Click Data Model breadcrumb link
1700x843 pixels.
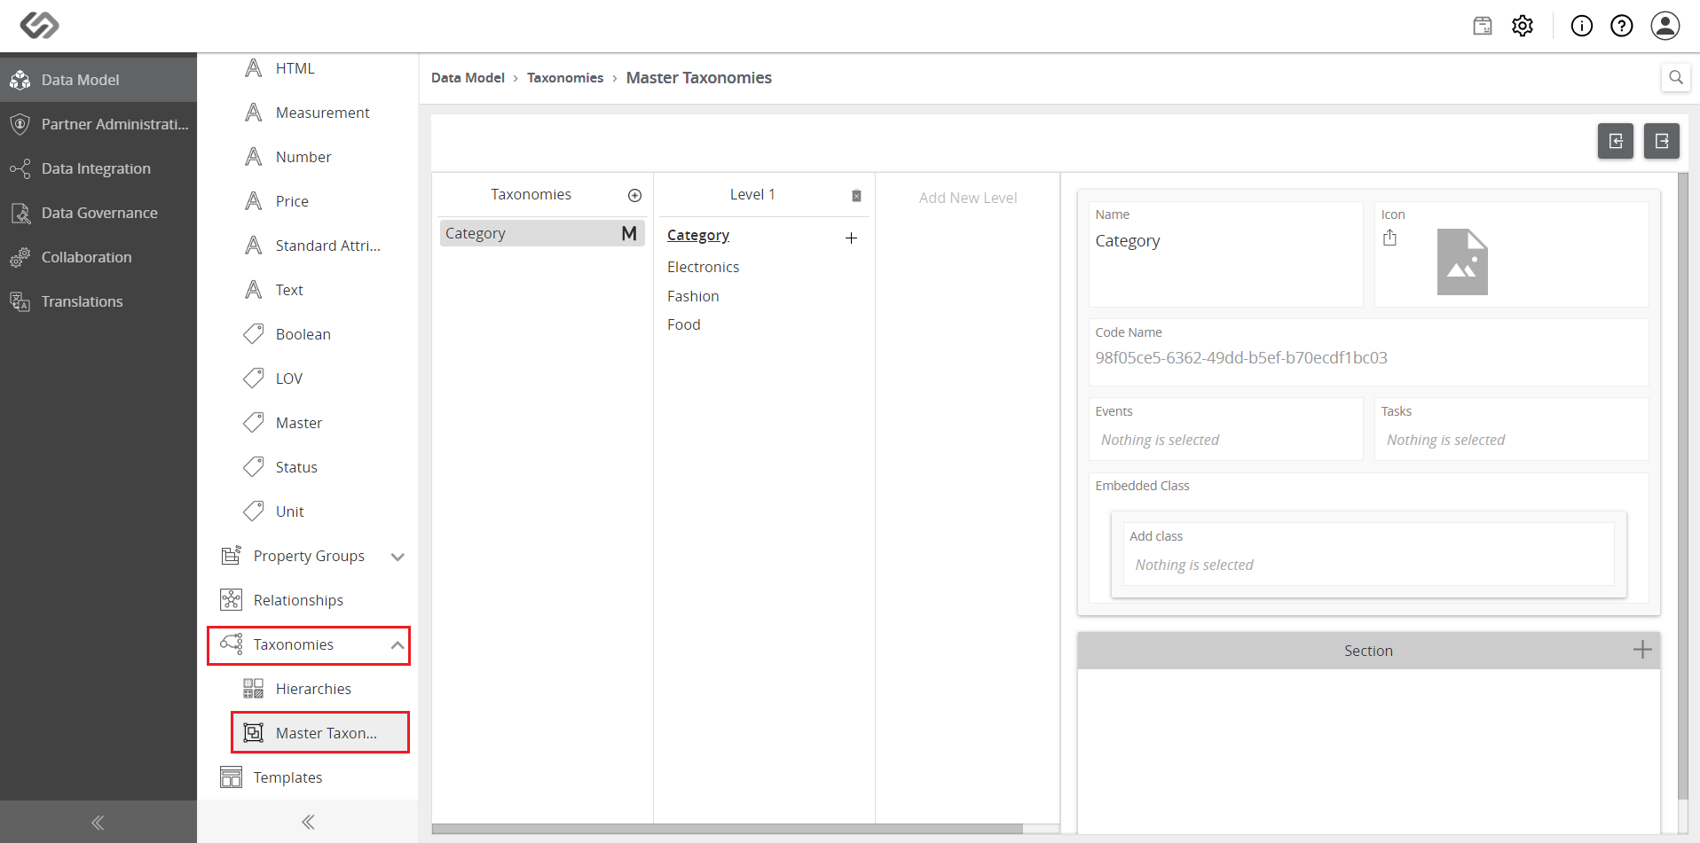(x=468, y=78)
